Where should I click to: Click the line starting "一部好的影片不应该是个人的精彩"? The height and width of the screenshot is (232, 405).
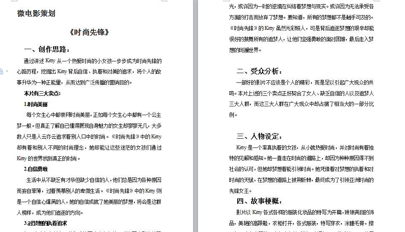[x=305, y=82]
